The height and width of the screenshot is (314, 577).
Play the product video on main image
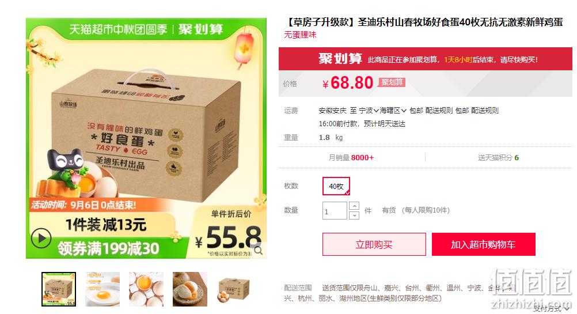pos(41,238)
